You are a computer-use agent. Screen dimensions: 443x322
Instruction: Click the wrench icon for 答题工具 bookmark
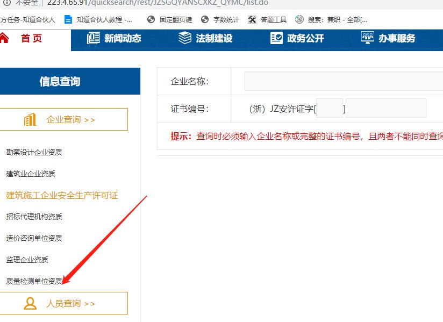[252, 19]
